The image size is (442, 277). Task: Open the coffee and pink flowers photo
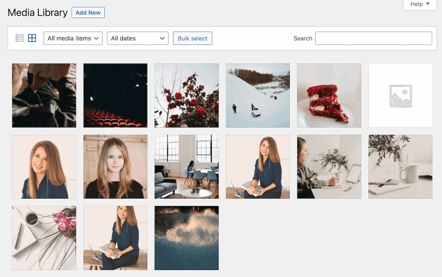(44, 238)
